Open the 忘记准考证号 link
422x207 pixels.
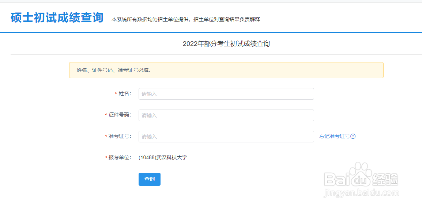(x=334, y=137)
